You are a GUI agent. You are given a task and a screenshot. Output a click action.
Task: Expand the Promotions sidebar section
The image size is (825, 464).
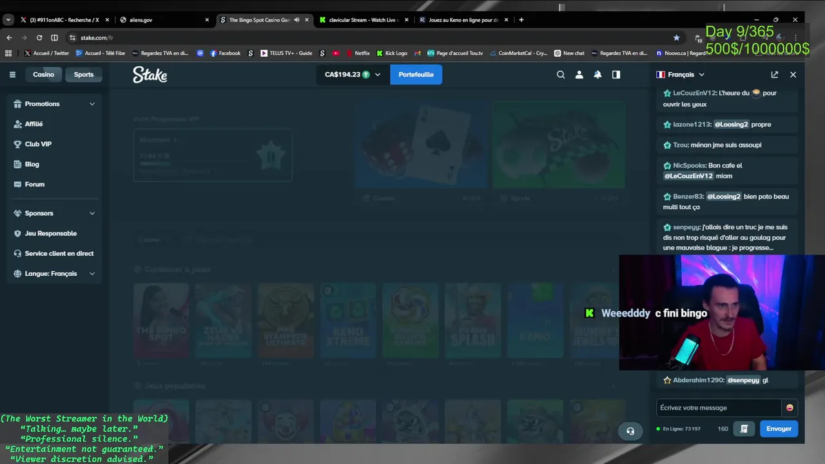(x=54, y=104)
